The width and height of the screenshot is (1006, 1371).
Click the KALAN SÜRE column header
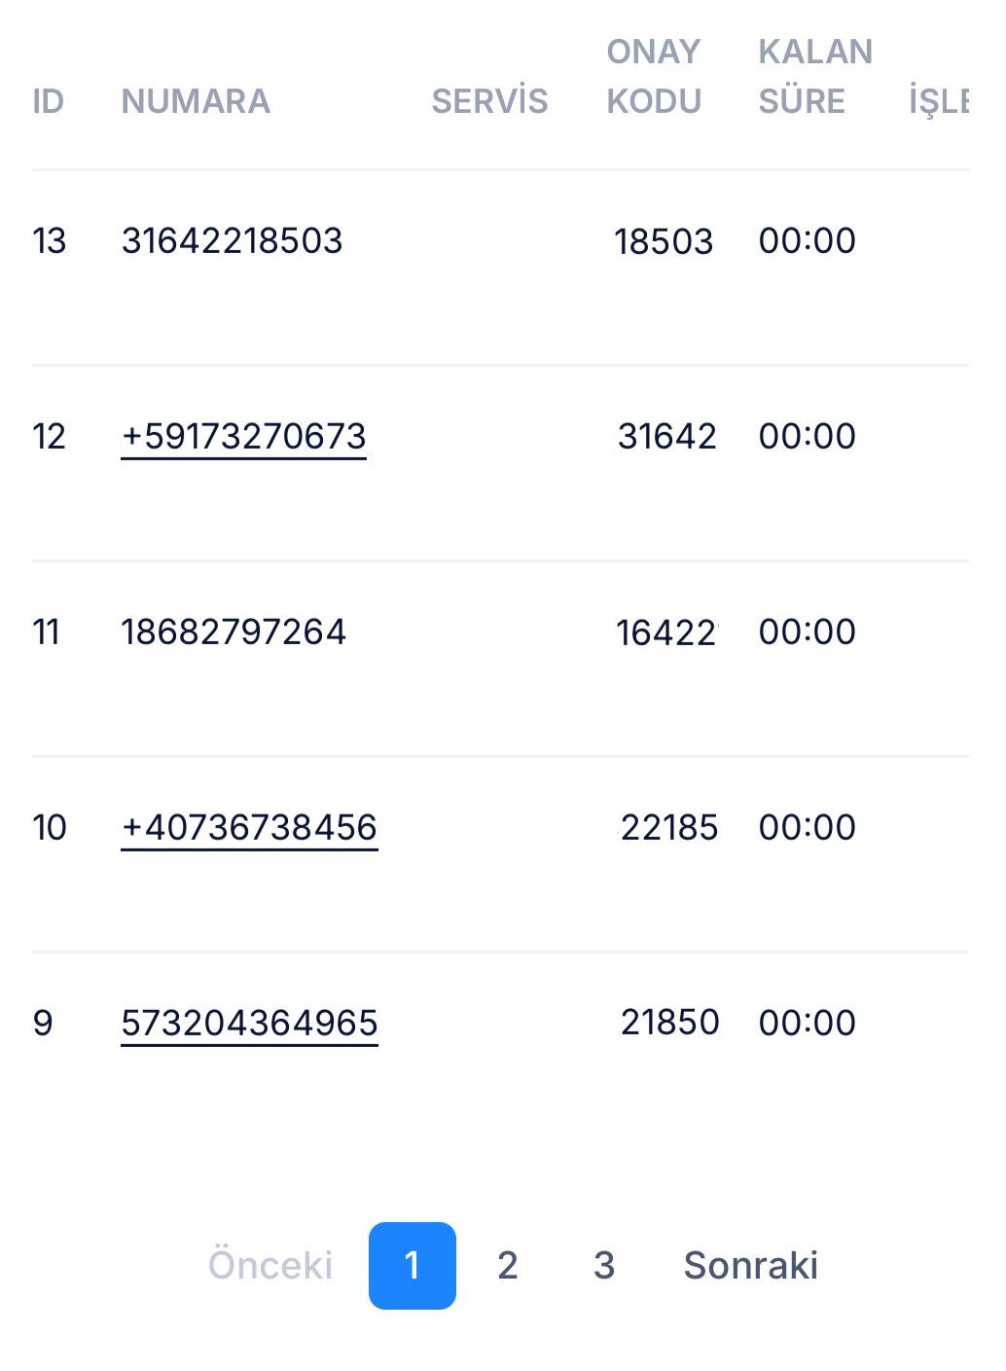(x=814, y=76)
